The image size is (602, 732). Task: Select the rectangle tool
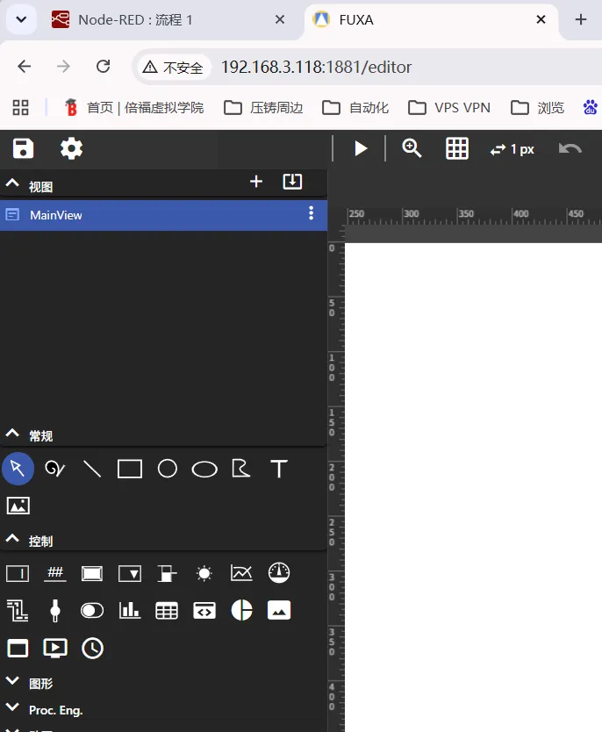pos(130,470)
